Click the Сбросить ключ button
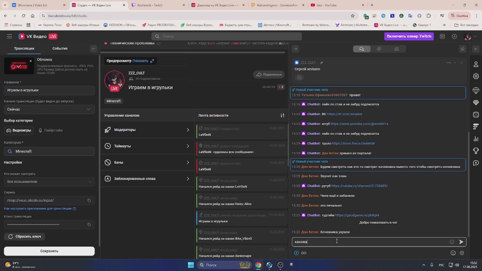The height and width of the screenshot is (271, 482). pyautogui.click(x=24, y=236)
